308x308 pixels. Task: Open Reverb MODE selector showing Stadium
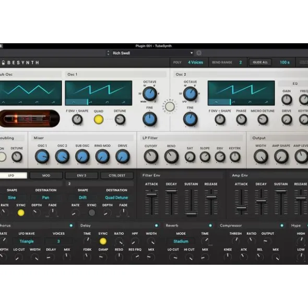(181, 241)
